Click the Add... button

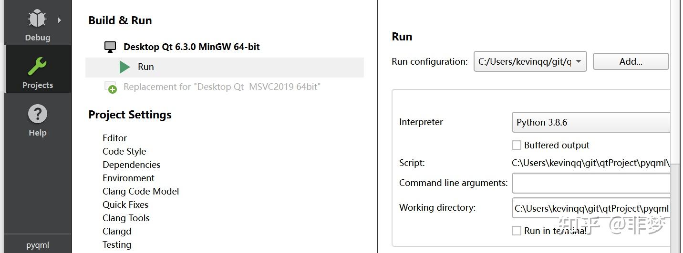click(631, 61)
